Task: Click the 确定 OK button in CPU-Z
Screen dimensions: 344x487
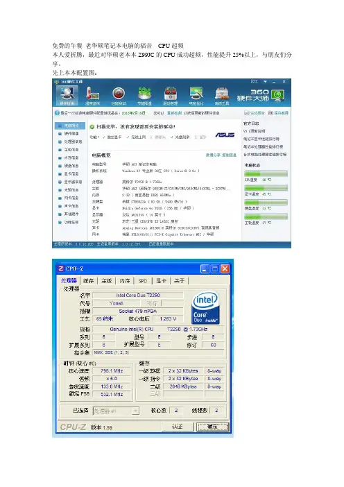Action: coord(213,427)
